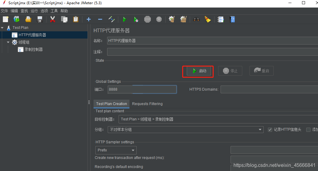
Task: Click the Copy toolbar icon
Action: 64,20
